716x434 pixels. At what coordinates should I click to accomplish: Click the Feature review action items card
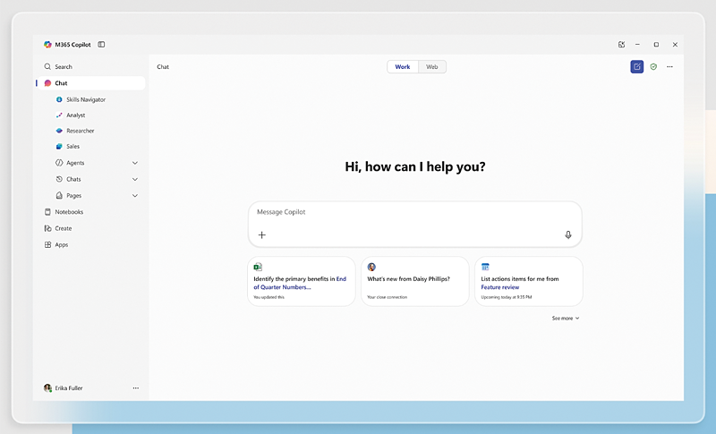(x=528, y=281)
